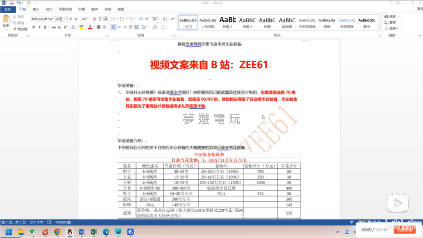Image resolution: width=423 pixels, height=238 pixels.
Task: Switch to the View (视图) tab
Action: pyautogui.click(x=121, y=9)
